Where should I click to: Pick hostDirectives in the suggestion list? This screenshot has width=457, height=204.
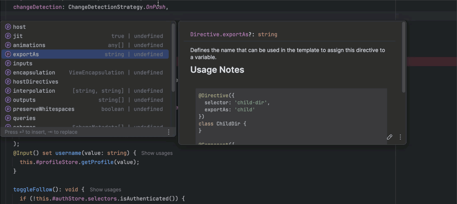coord(36,82)
